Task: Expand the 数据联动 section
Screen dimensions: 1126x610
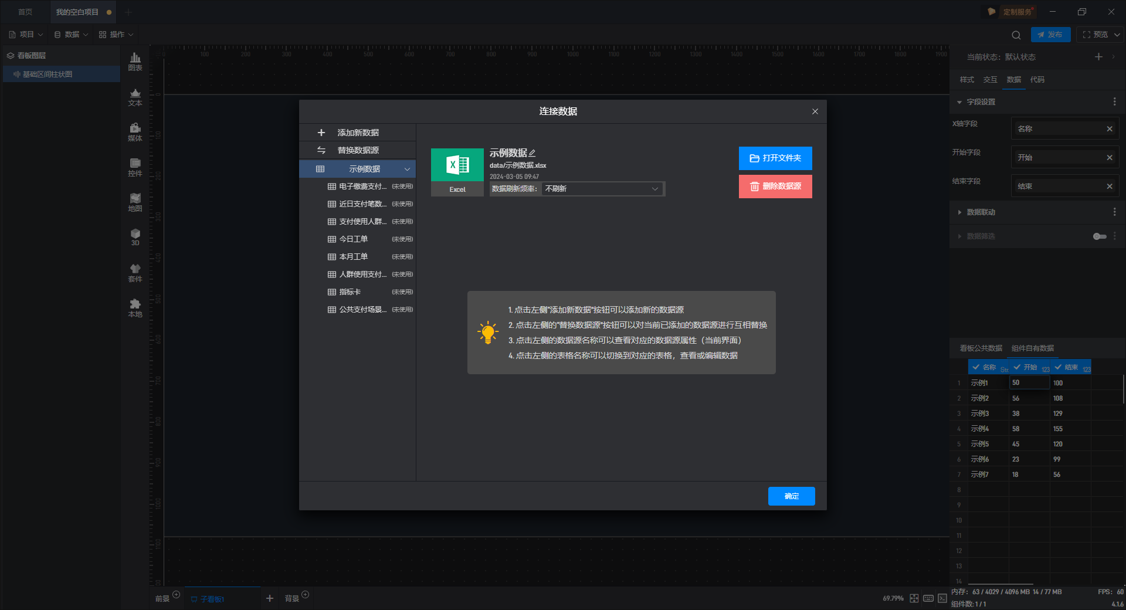Action: point(981,212)
